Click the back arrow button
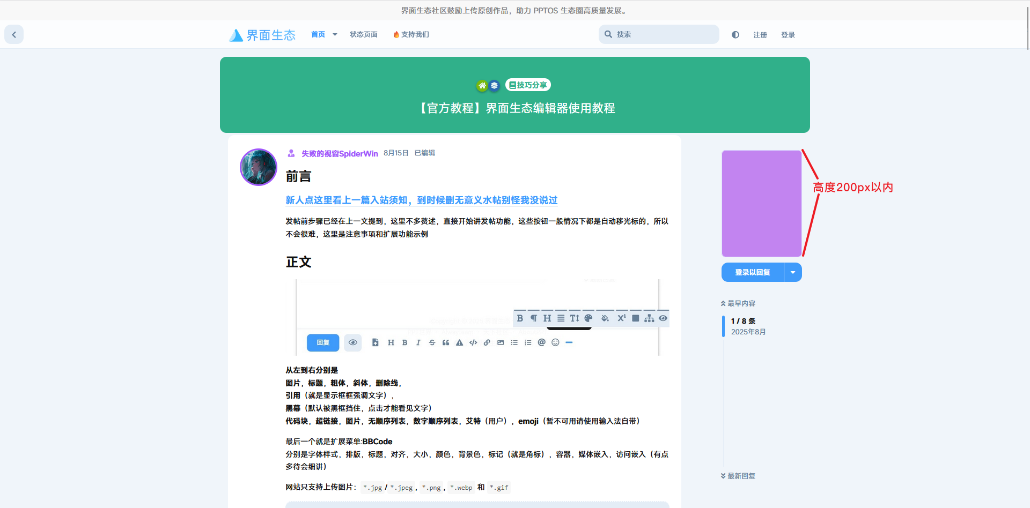1030x508 pixels. tap(14, 34)
